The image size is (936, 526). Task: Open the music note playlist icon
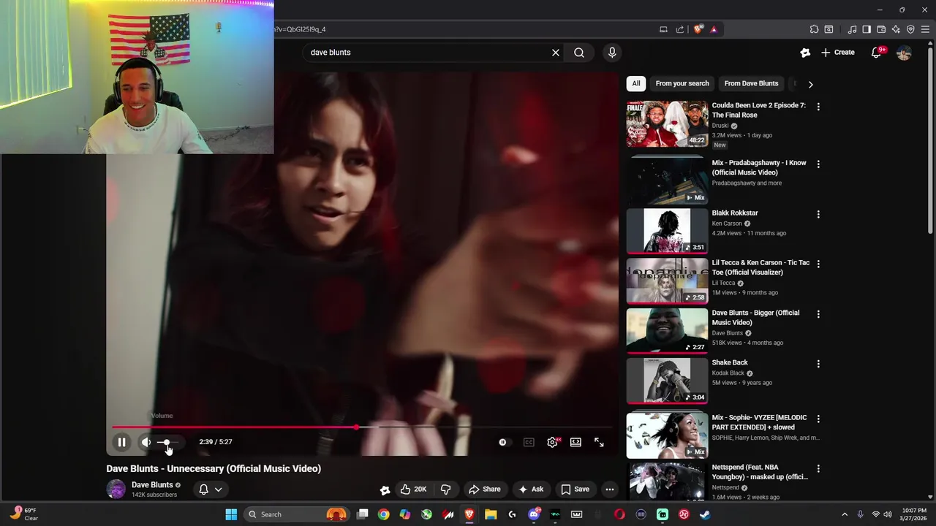pos(852,29)
